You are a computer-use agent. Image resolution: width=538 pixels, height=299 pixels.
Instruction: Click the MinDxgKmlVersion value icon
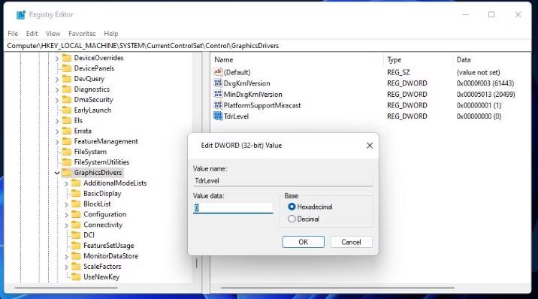pos(218,95)
